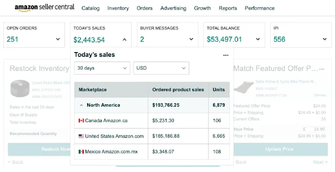Select the Canada Amazon.ca row label
The width and height of the screenshot is (335, 172).
click(x=106, y=121)
